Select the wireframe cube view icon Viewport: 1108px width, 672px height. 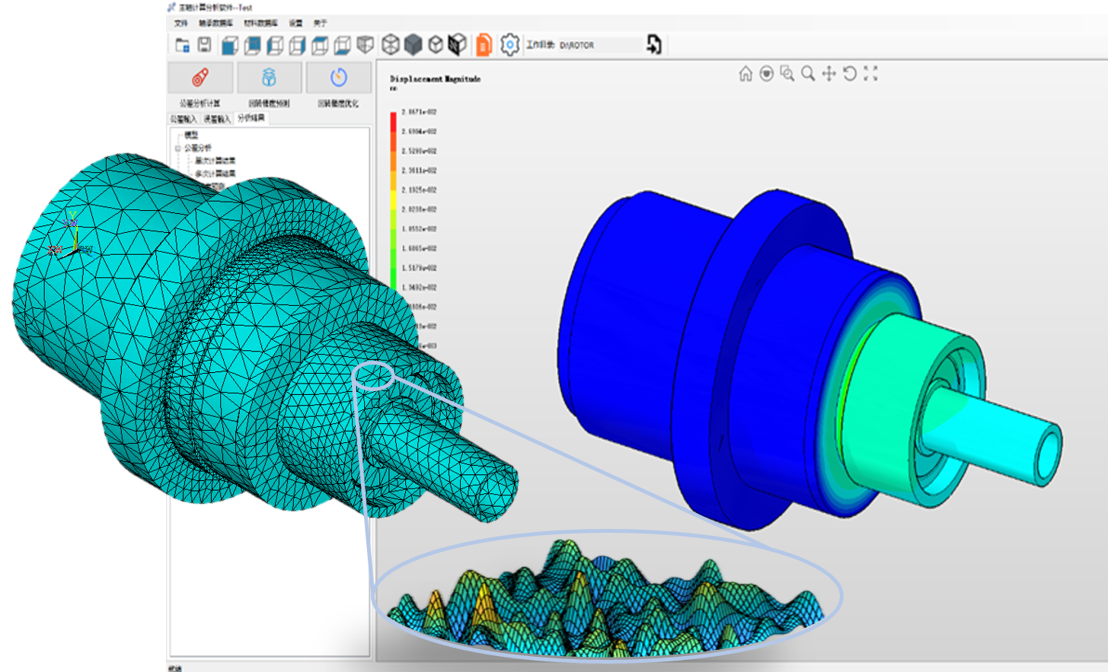(392, 44)
